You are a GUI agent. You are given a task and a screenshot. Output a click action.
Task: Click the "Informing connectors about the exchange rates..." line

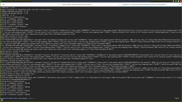[18, 74]
